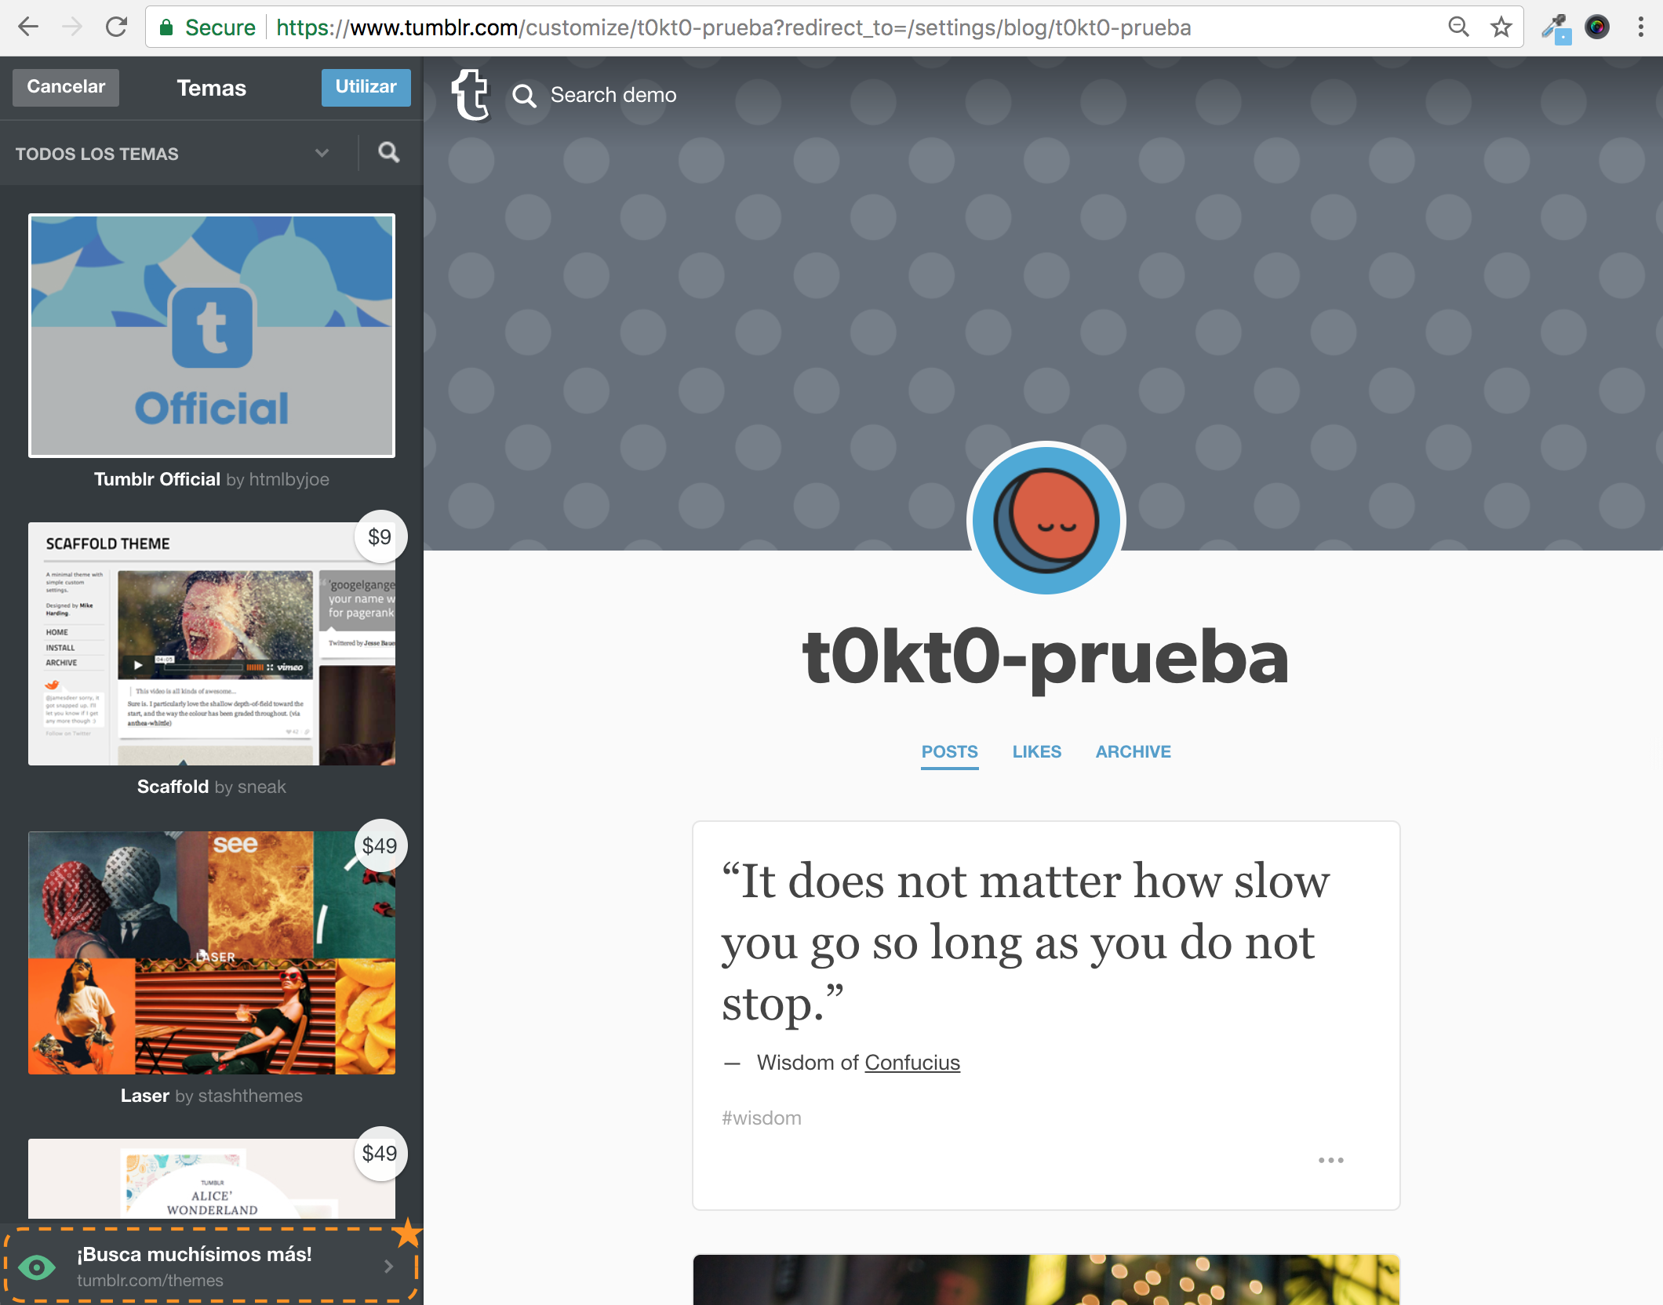
Task: Switch to the LIKES tab
Action: [x=1036, y=752]
